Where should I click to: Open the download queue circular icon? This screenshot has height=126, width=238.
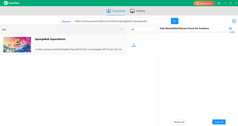point(234,21)
